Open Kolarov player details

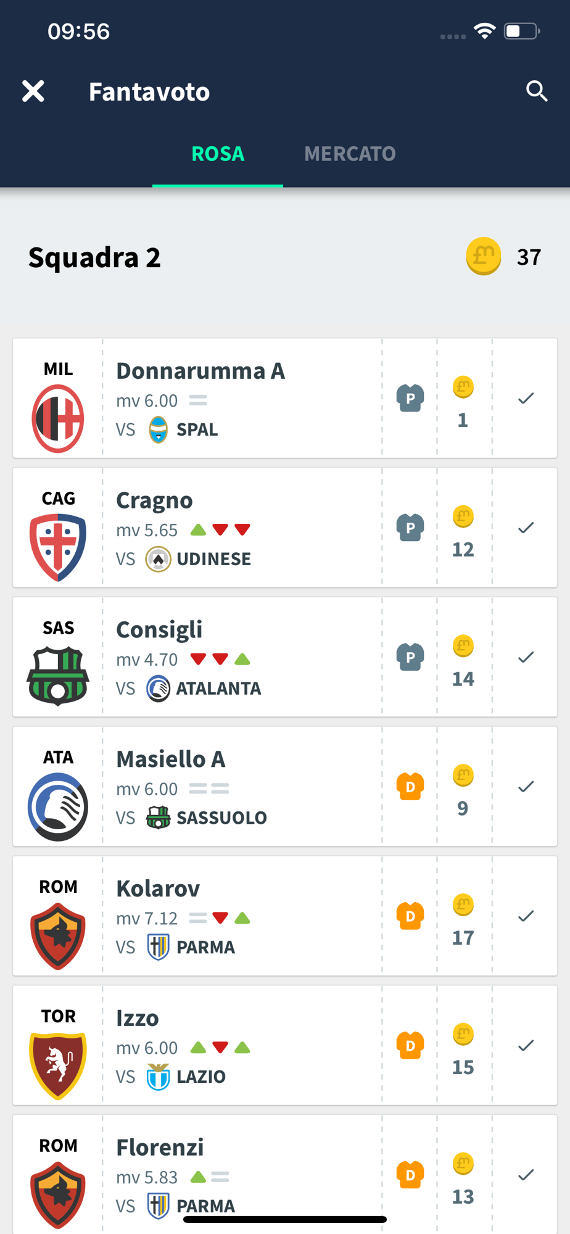(x=158, y=888)
